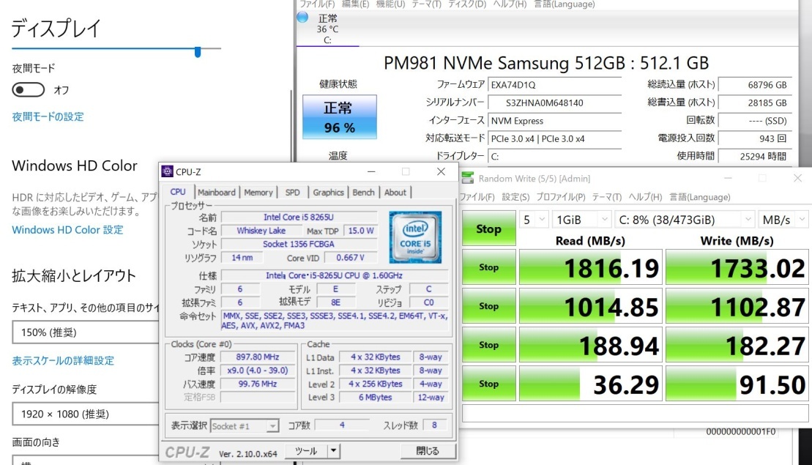812x465 pixels.
Task: Open the C: 8% (38/473GiB) drive dropdown
Action: 684,220
